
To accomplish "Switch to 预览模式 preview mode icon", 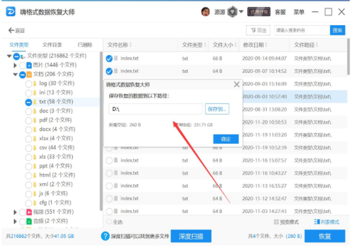I will (276, 222).
